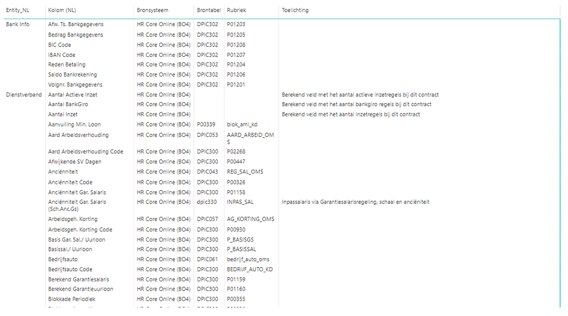
Task: Click rubriek value P01203
Action: pos(236,24)
